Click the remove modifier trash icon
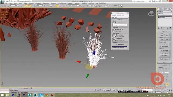 click(x=167, y=28)
